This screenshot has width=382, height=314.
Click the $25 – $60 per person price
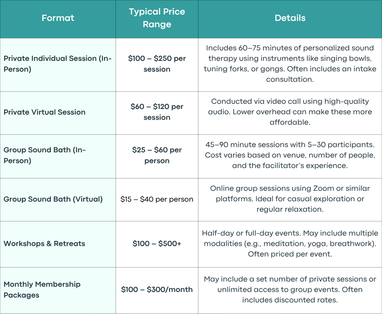pyautogui.click(x=157, y=155)
